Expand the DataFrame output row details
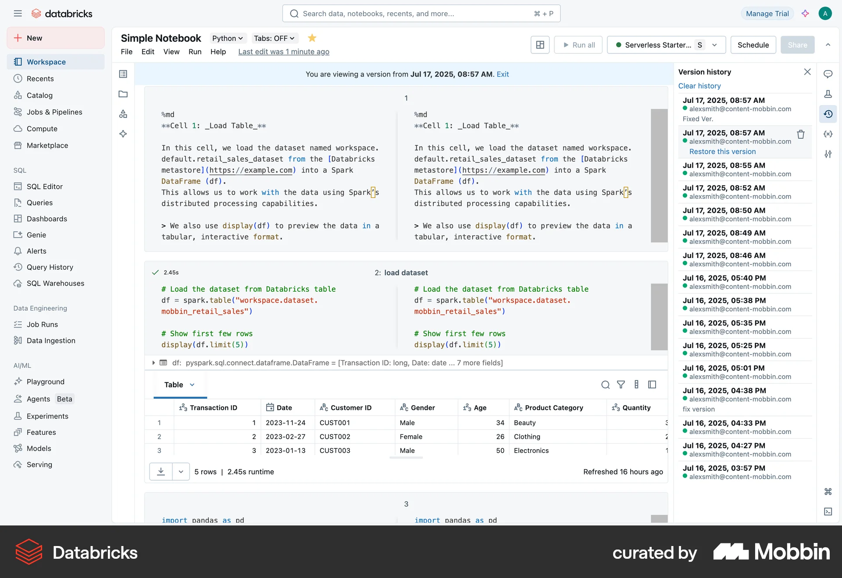842x578 pixels. [153, 363]
